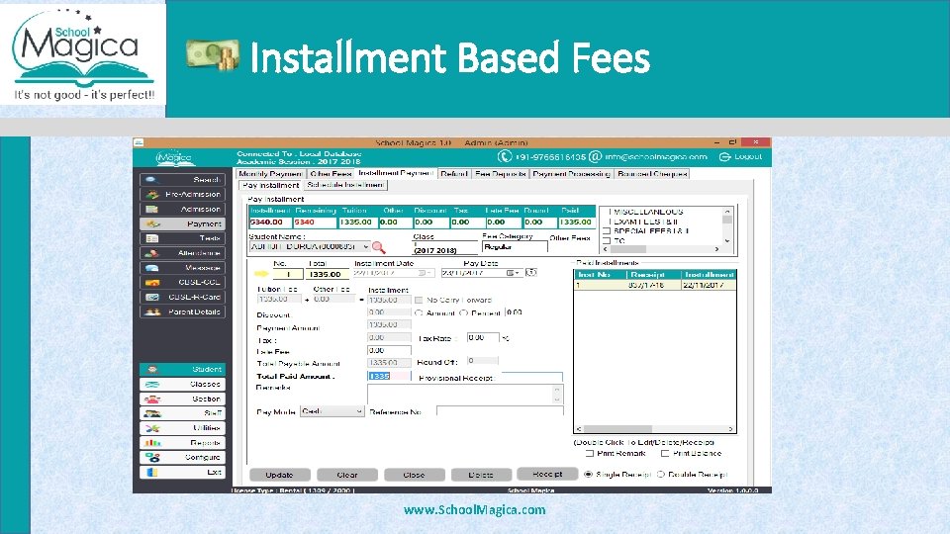Screen dimensions: 950x534
Task: Expand the Student Name dropdown
Action: pyautogui.click(x=365, y=247)
